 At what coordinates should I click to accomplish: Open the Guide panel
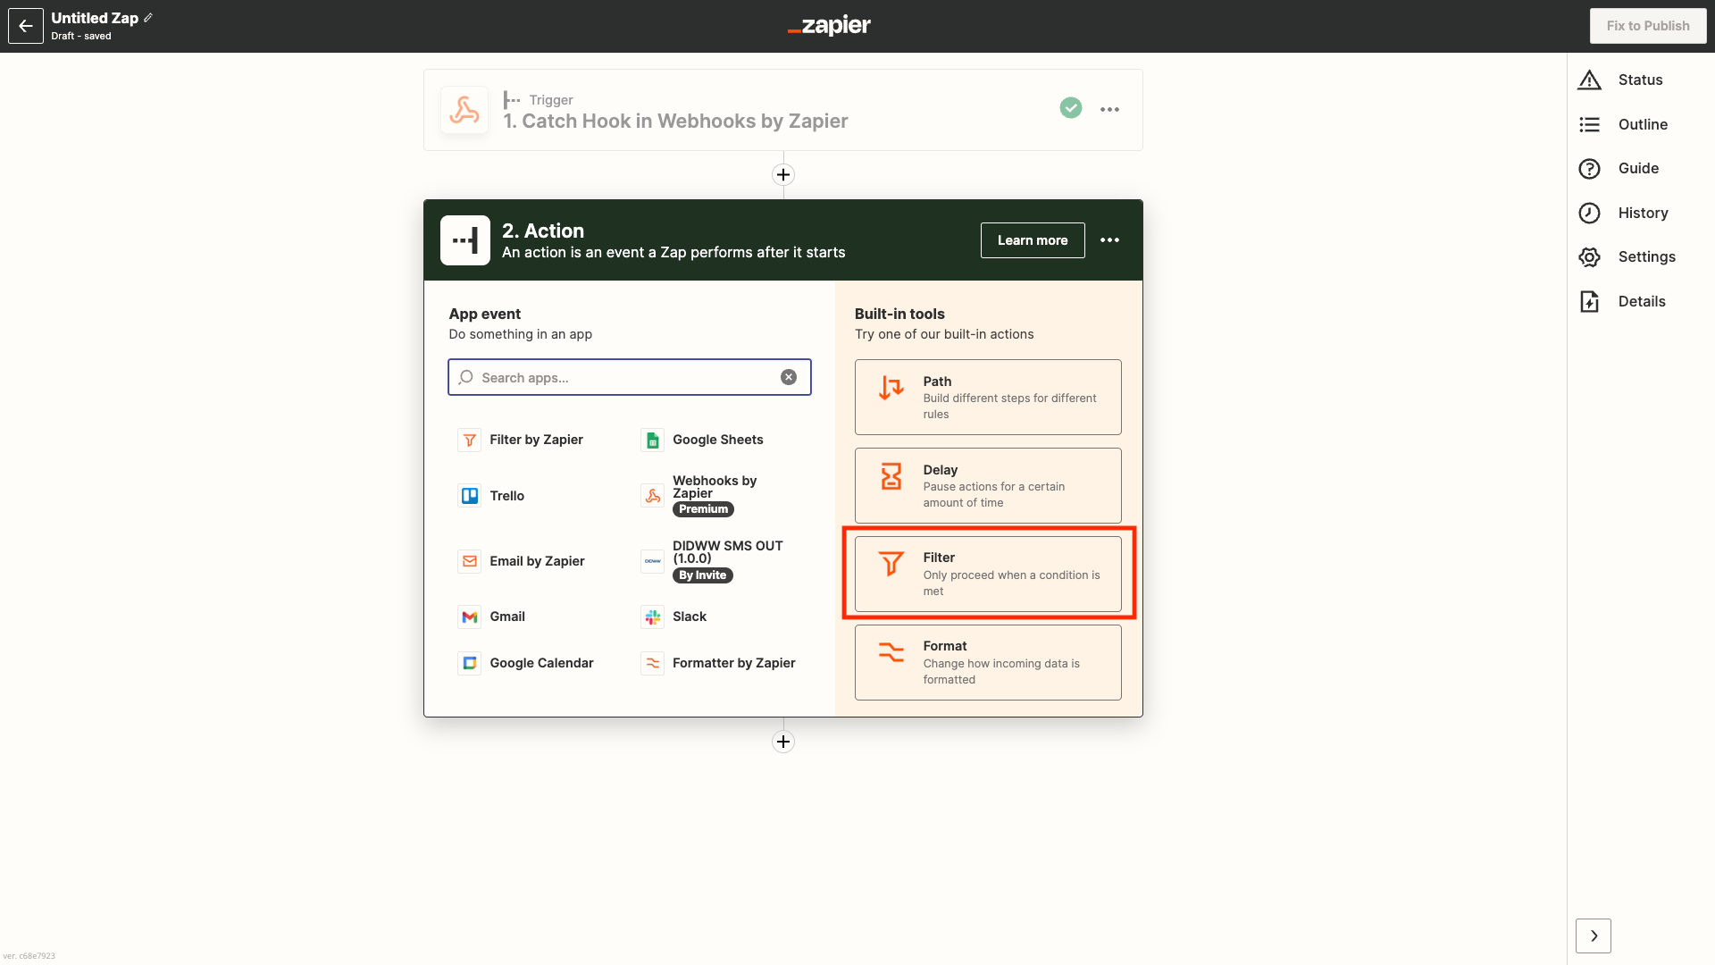[x=1619, y=168]
